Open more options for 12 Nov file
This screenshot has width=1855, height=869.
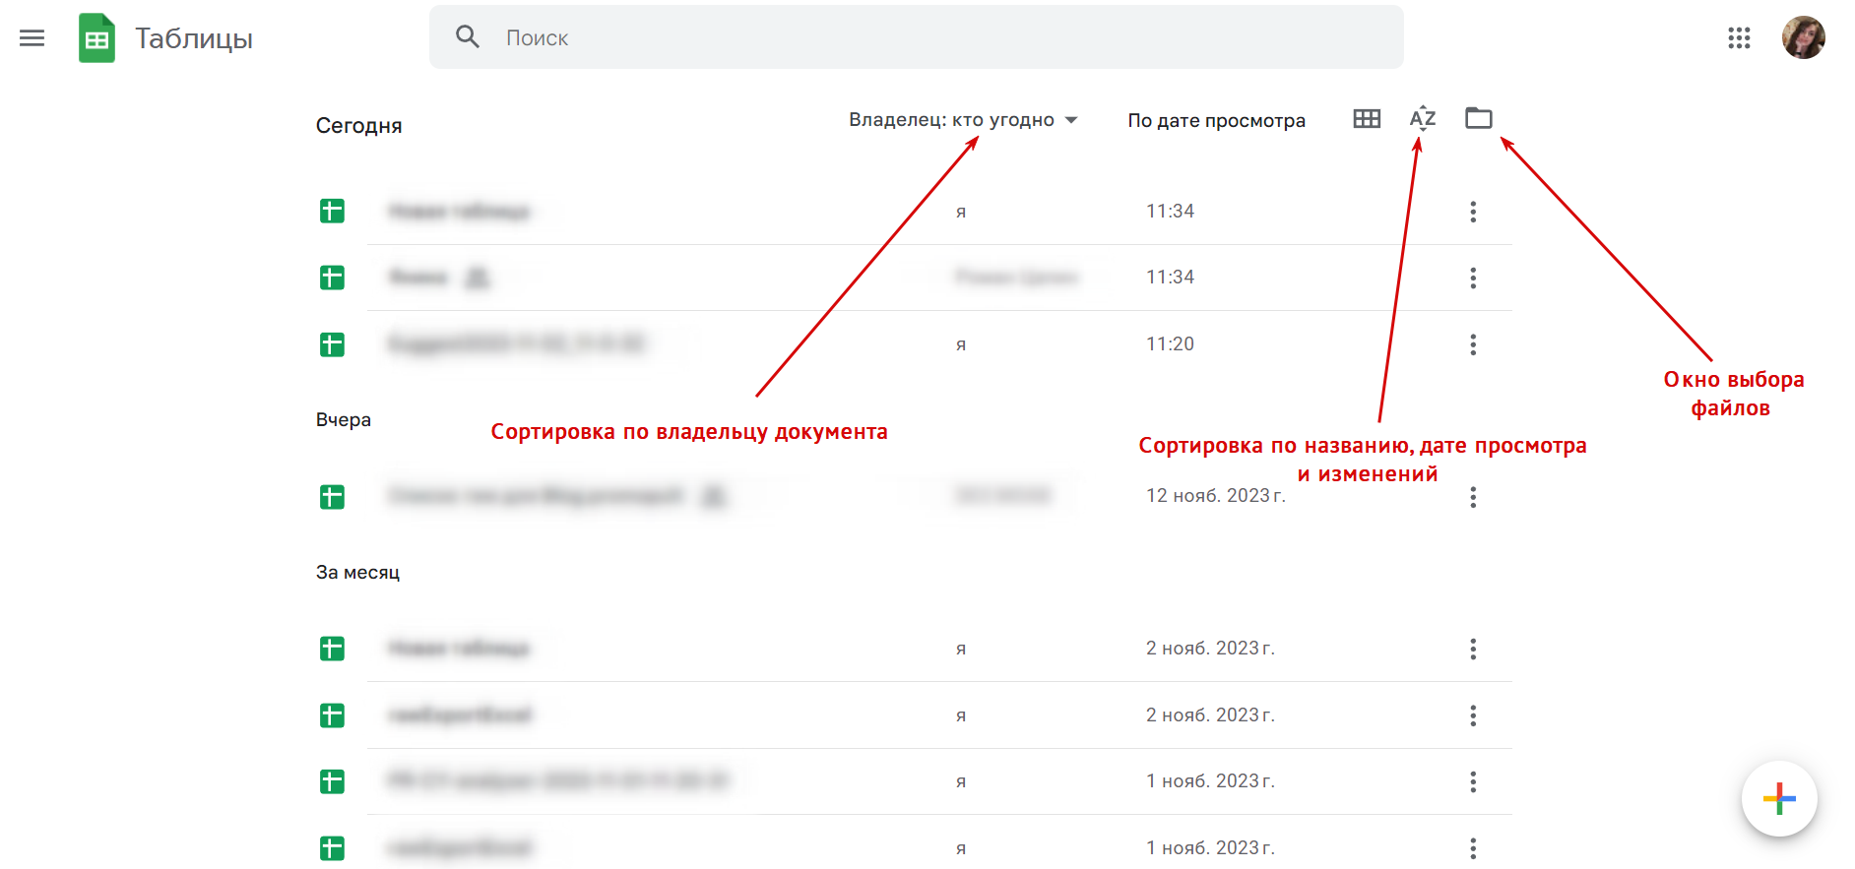click(1473, 497)
